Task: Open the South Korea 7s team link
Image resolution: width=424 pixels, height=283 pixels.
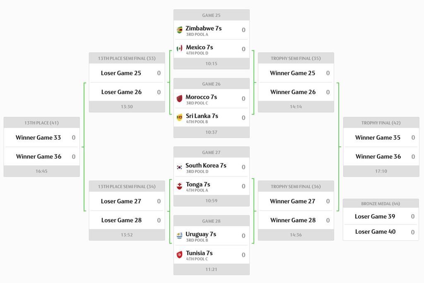Action: (x=206, y=165)
